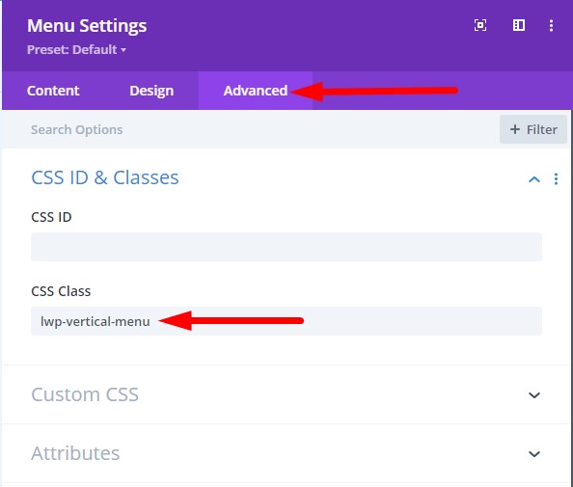The height and width of the screenshot is (487, 573).
Task: Toggle fullscreen expand modal icon
Action: tap(480, 26)
